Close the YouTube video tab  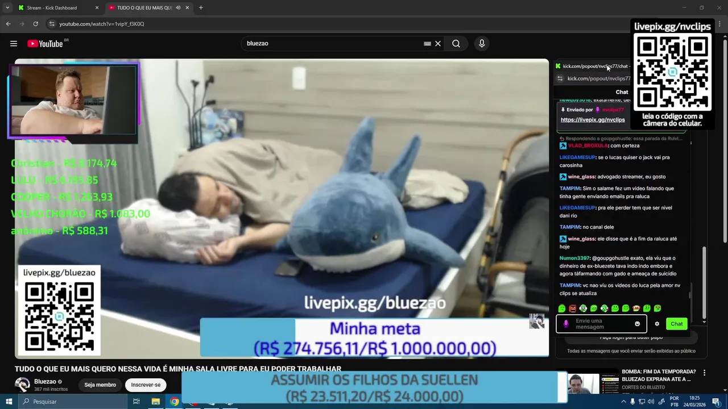coord(187,8)
